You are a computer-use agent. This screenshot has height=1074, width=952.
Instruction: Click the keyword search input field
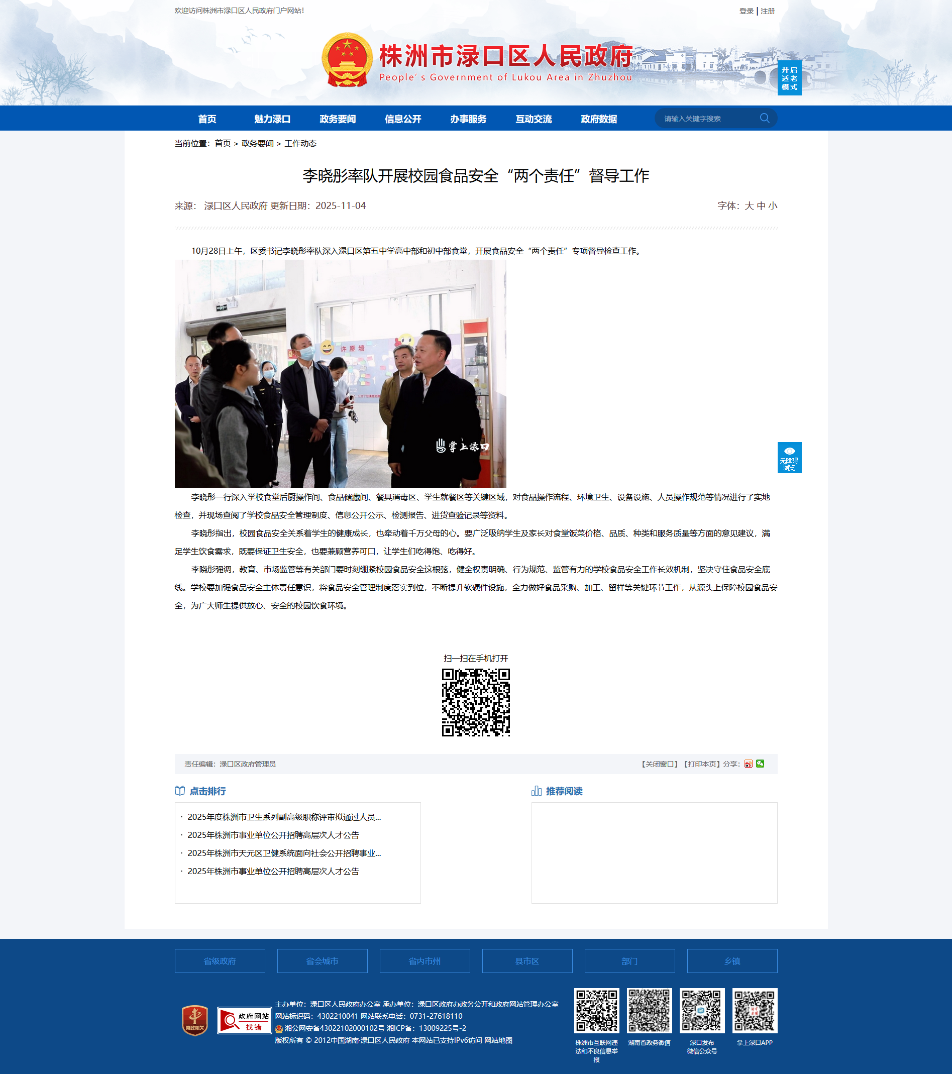tap(707, 119)
